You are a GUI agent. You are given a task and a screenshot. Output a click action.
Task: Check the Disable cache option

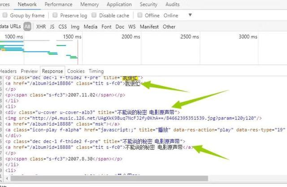pos(94,15)
